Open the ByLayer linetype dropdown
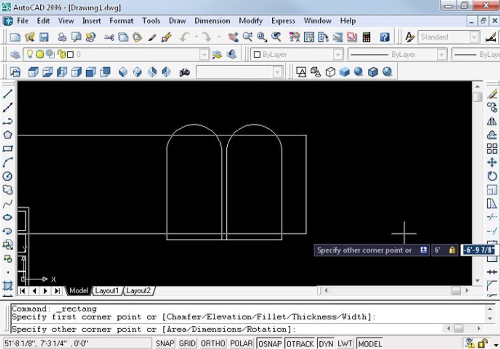 pyautogui.click(x=441, y=55)
